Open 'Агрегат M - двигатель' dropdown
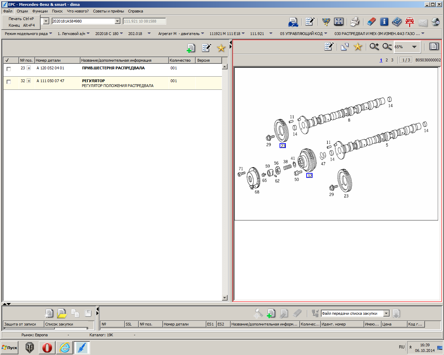Viewport: 444px width, 355px height. [181, 34]
